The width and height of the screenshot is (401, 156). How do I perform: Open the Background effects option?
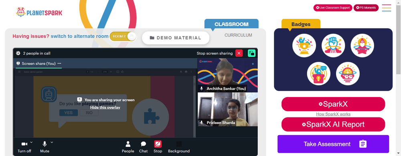tap(179, 147)
